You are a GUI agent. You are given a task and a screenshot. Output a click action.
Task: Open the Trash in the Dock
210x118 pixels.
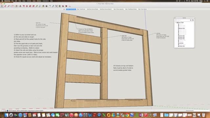pyautogui.click(x=203, y=115)
